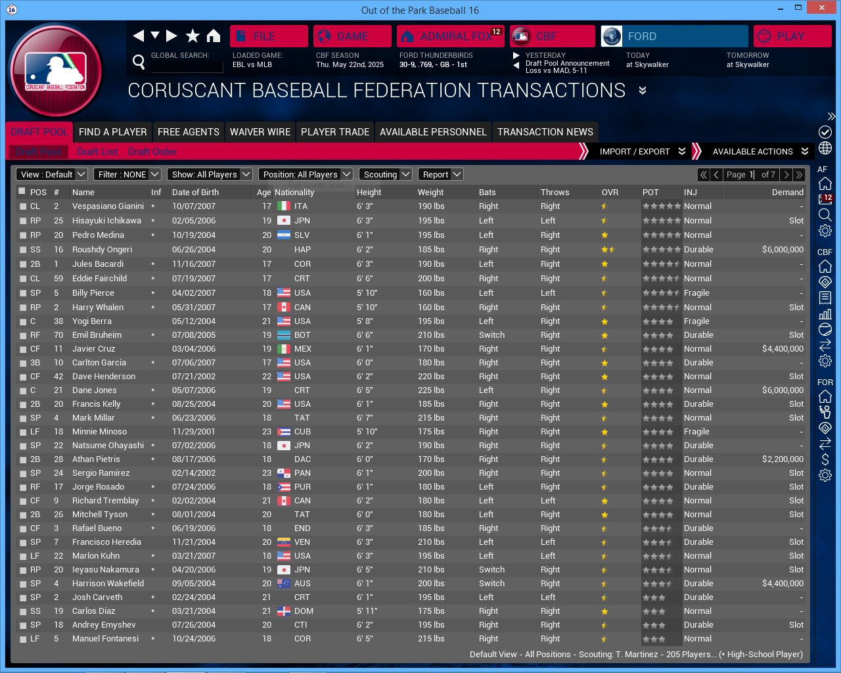Tick the checkbox next to Roushdy Ongeri
Viewport: 841px width, 673px height.
(23, 250)
